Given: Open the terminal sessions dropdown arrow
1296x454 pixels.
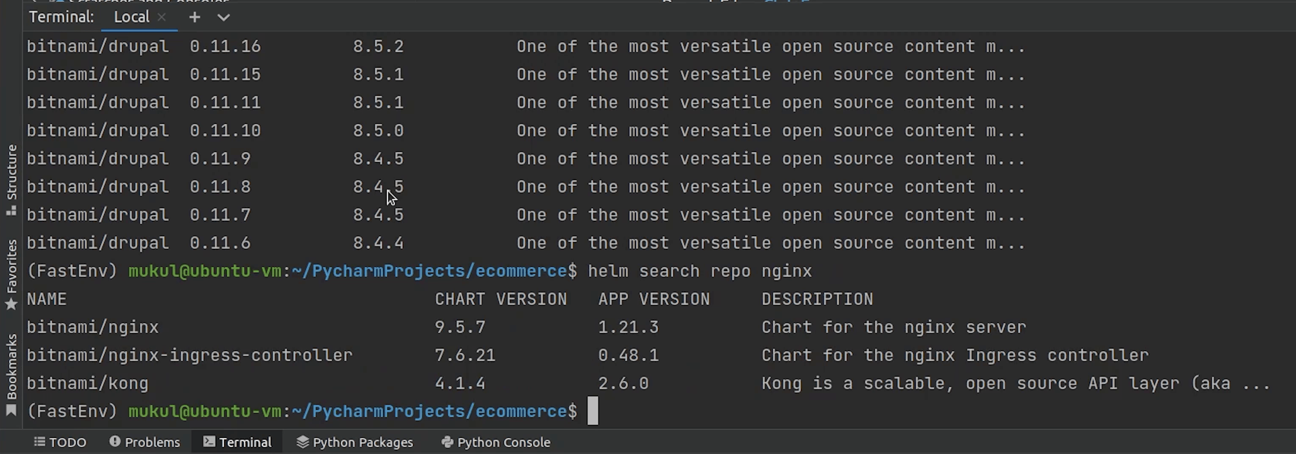Looking at the screenshot, I should [223, 18].
